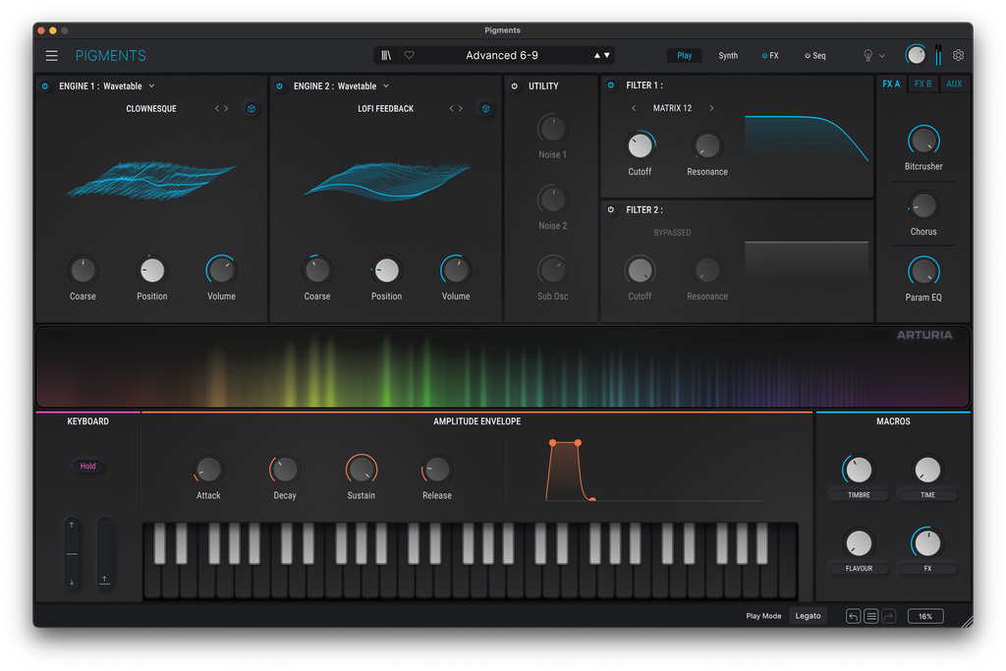Image resolution: width=1006 pixels, height=671 pixels.
Task: Switch to the Synth view
Action: [728, 56]
